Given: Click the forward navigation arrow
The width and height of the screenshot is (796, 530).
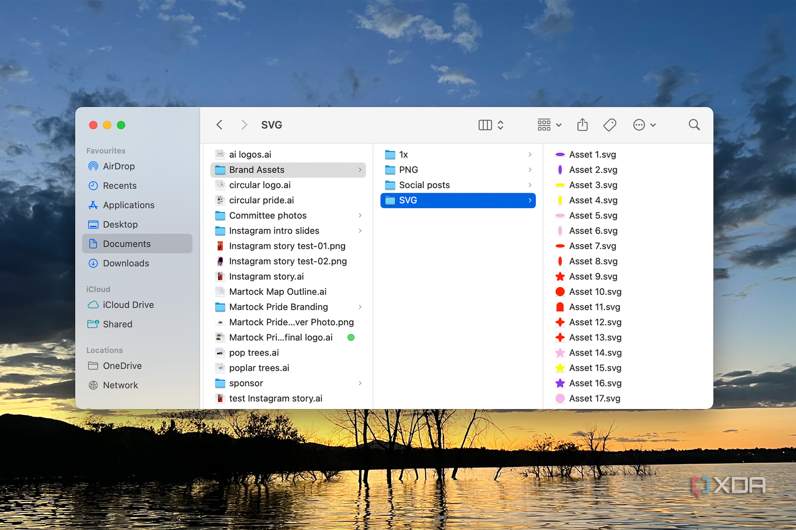Looking at the screenshot, I should tap(244, 124).
